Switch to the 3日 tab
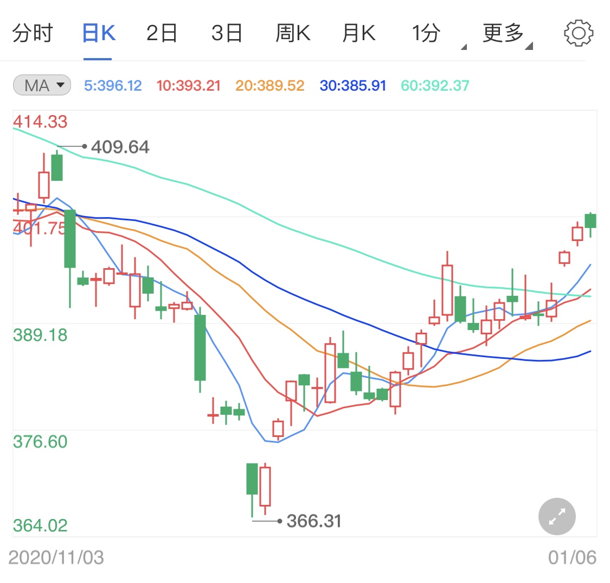Viewport: 610px width, 583px height. point(227,33)
